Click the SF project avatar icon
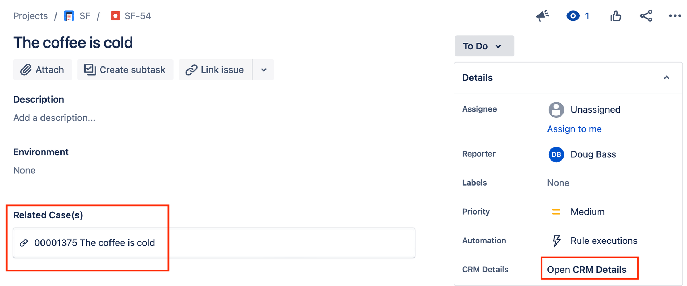 [69, 16]
